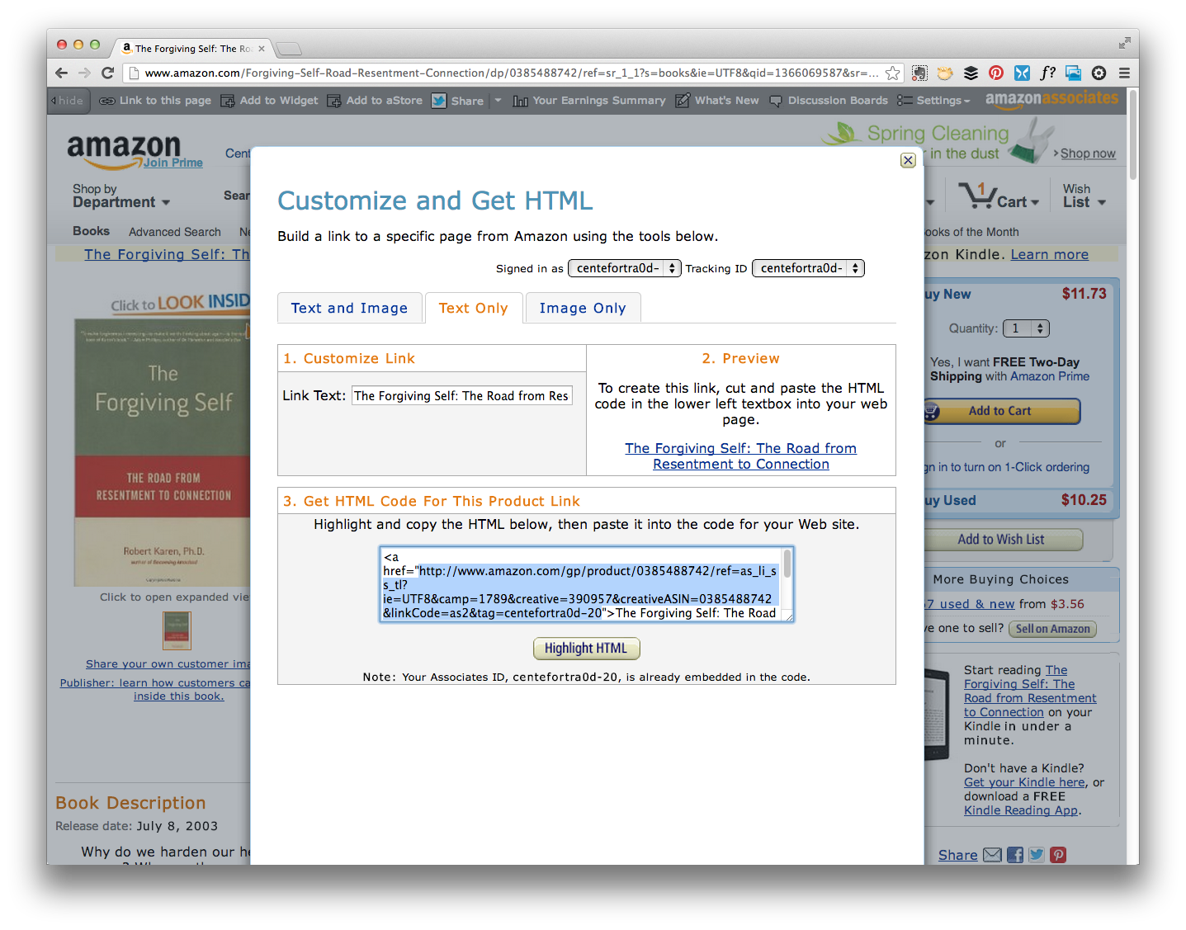The width and height of the screenshot is (1186, 930).
Task: Go back with the browser back arrow
Action: (x=61, y=73)
